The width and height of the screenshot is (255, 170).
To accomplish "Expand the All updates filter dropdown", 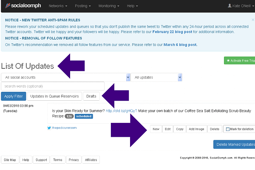I will (x=156, y=77).
